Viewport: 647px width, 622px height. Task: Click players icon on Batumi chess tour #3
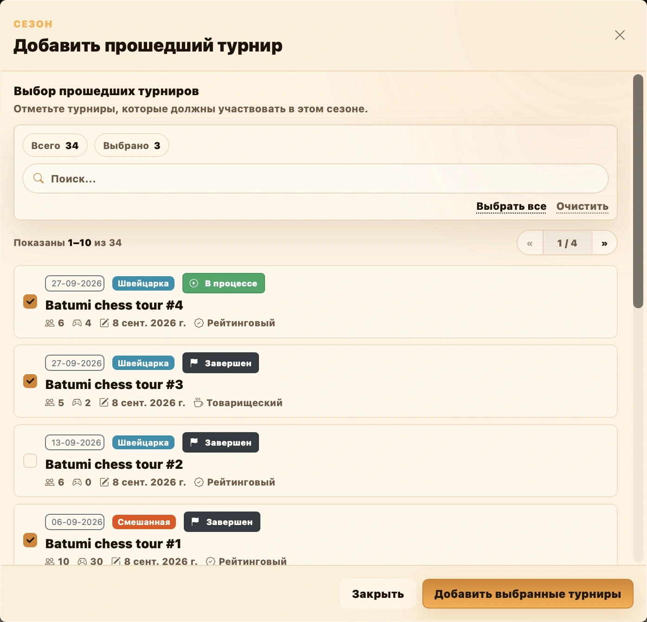coord(50,402)
